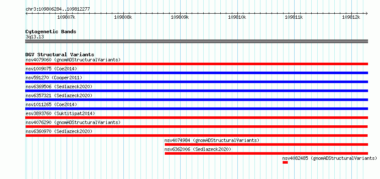
Task: Click the ruler's right arrowhead
Action: click(x=366, y=13)
